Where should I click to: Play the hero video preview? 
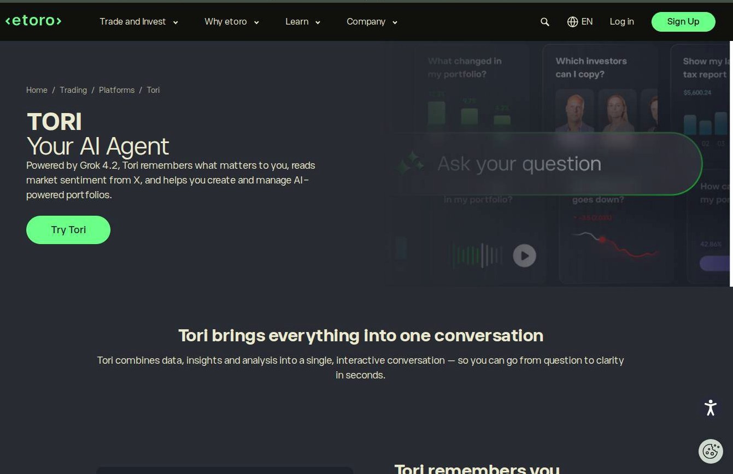524,256
